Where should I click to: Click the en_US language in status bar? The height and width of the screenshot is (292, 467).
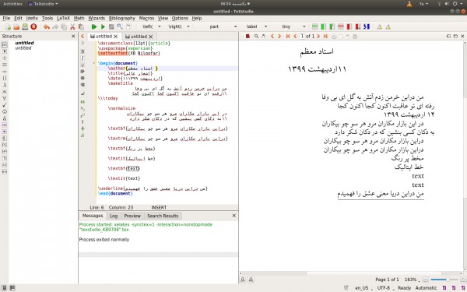pyautogui.click(x=362, y=288)
